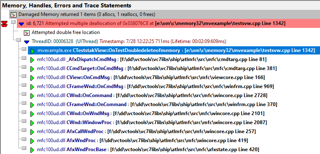Viewport: 320px width, 154px height.
Task: Expand the CWnd::OnCommand stack frame
Action: click(x=24, y=94)
